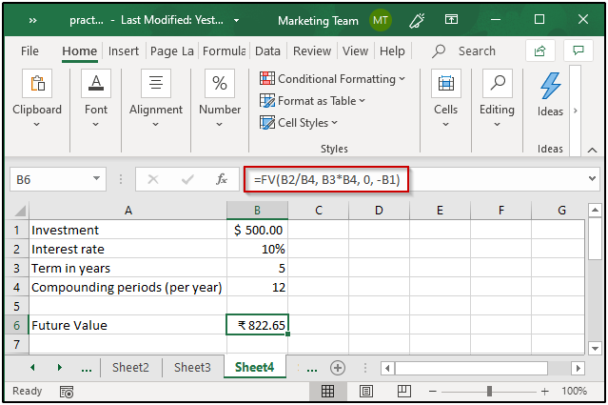Click the pen and touch mode icon
The image size is (608, 405).
pyautogui.click(x=417, y=20)
